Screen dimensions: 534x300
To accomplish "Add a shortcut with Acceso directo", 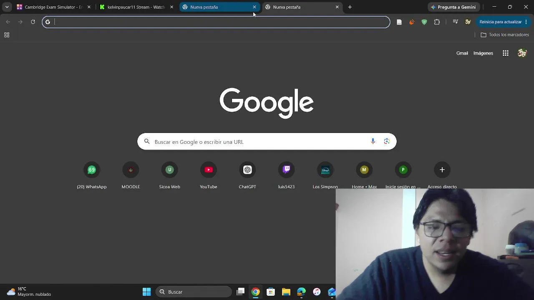I will (442, 175).
